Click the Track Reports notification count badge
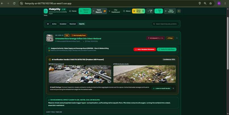This screenshot has width=229, height=115. (x=105, y=11)
